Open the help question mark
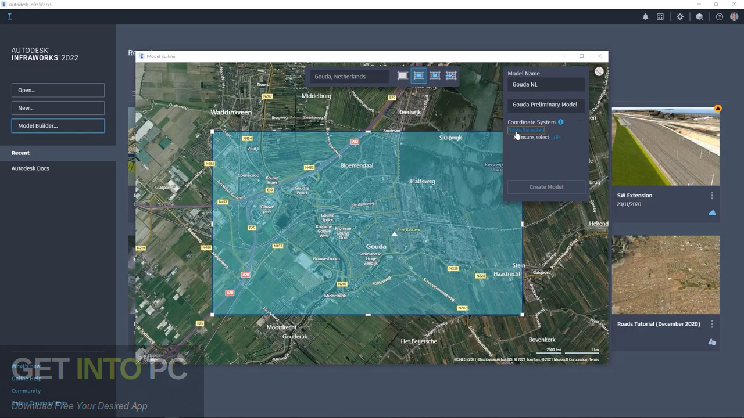The width and height of the screenshot is (744, 418). tap(720, 17)
